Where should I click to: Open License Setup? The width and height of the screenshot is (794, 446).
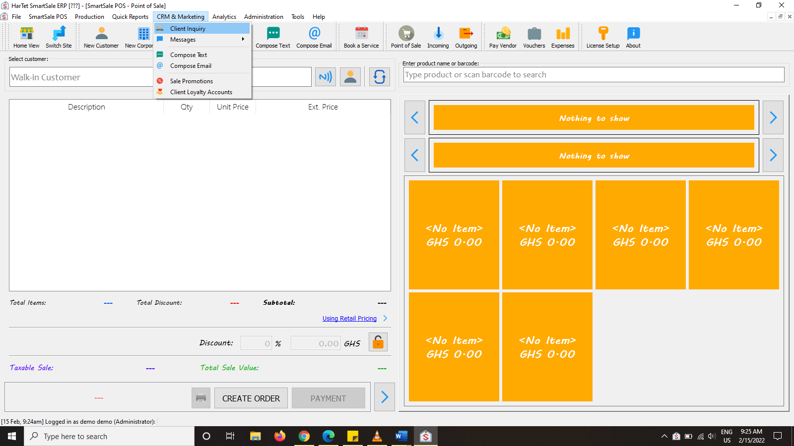pyautogui.click(x=602, y=36)
